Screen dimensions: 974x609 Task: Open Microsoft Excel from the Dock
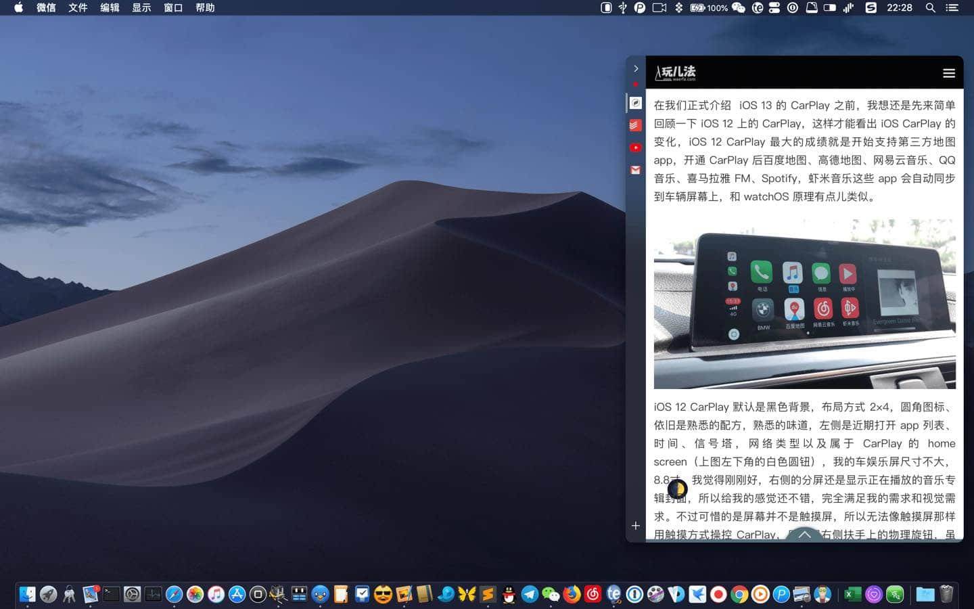tap(853, 594)
